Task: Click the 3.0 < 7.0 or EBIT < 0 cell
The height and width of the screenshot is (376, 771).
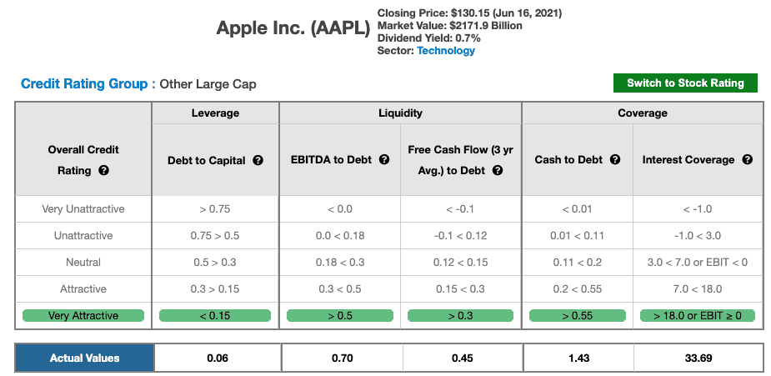Action: click(x=698, y=262)
